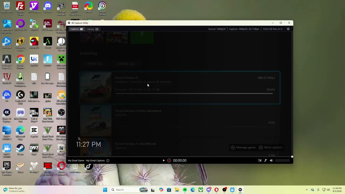Select the Google Chrome desktop icon

pyautogui.click(x=20, y=62)
